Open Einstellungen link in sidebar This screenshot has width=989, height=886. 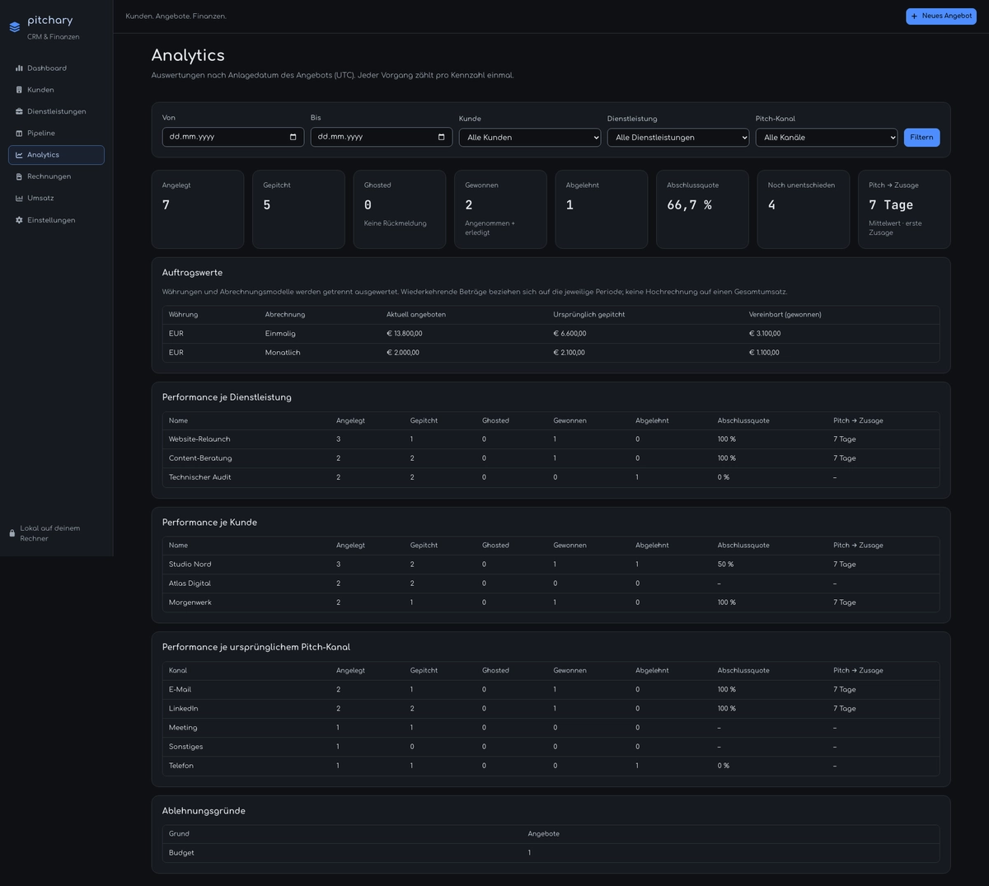point(56,220)
